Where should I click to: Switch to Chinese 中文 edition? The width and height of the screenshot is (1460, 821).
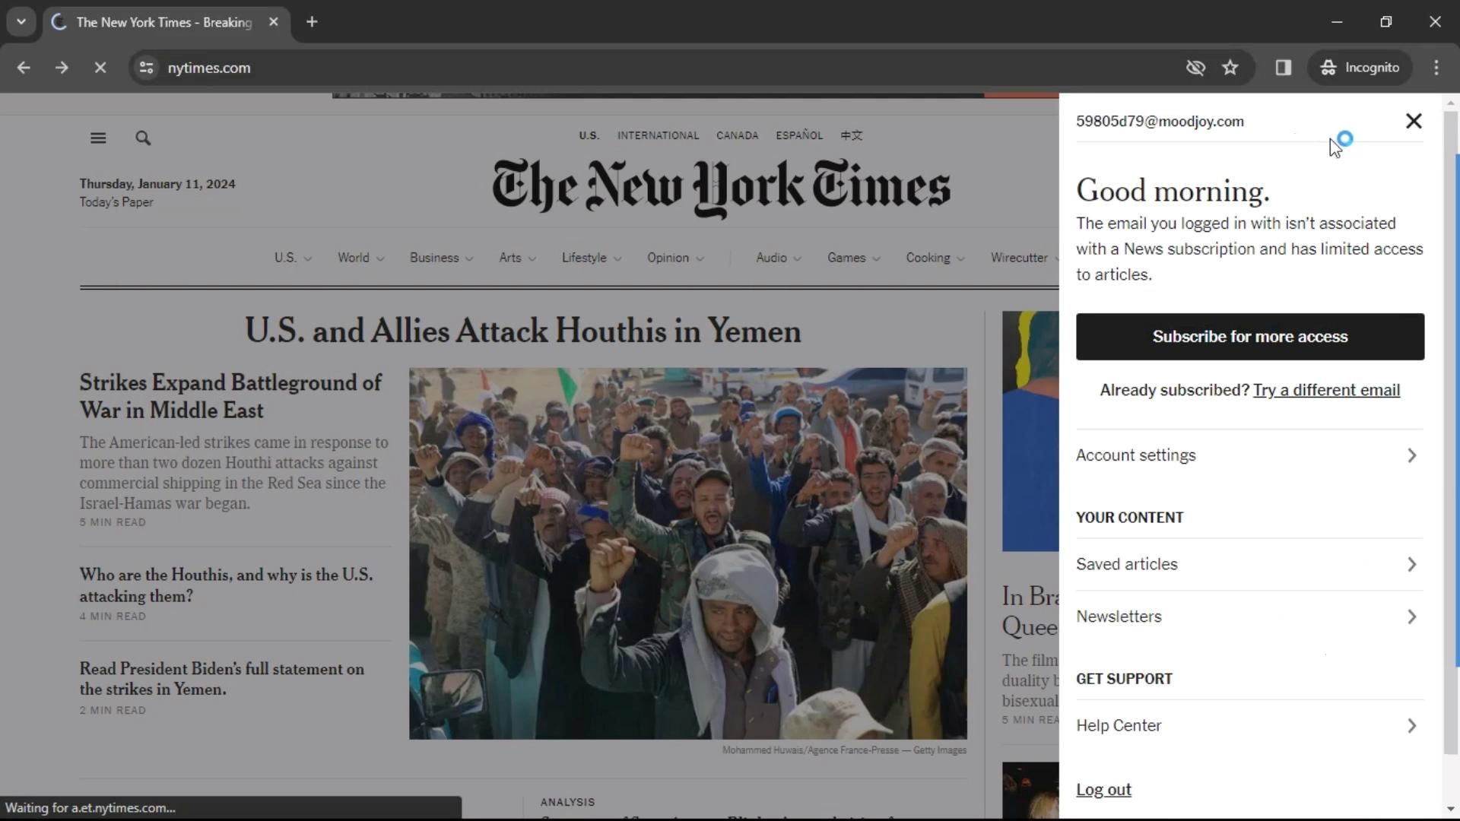coord(852,135)
